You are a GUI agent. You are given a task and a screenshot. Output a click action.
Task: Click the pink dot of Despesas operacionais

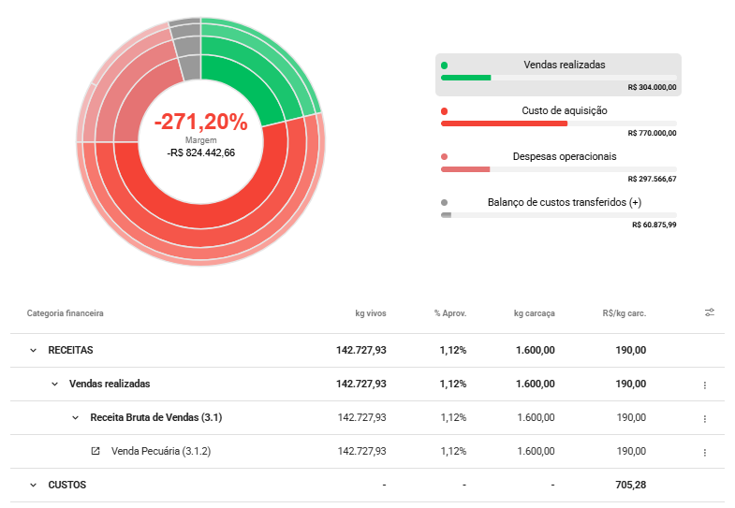pos(445,157)
